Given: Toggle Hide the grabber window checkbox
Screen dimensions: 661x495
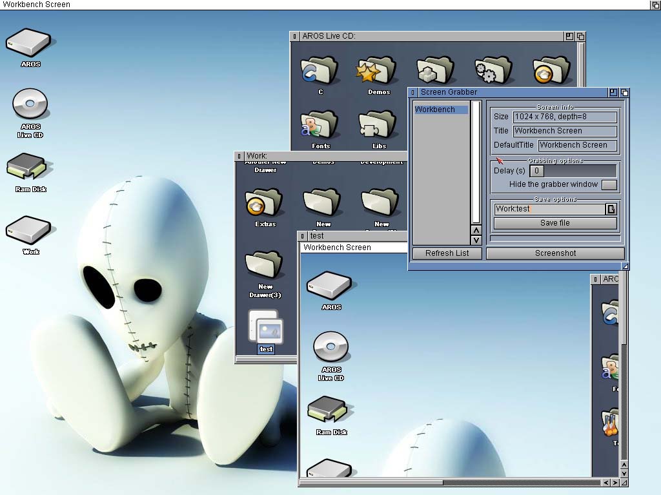Looking at the screenshot, I should [x=609, y=185].
